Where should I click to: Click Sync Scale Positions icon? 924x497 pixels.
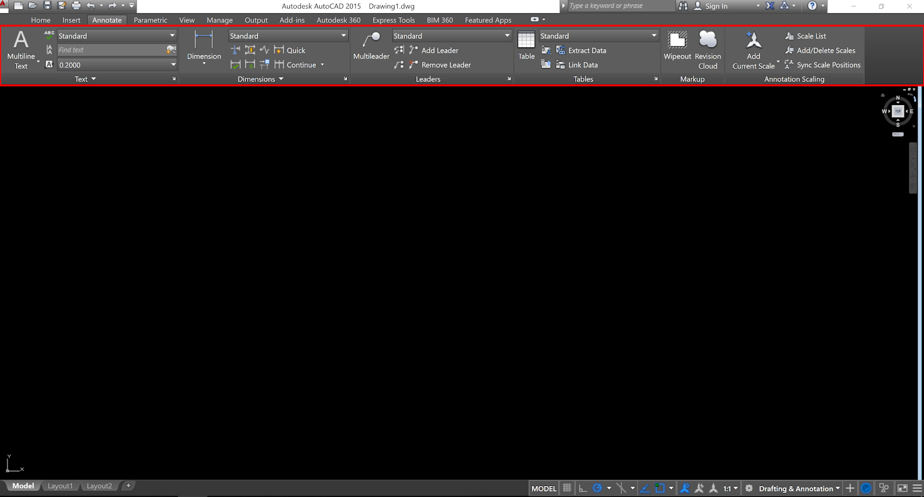point(789,65)
